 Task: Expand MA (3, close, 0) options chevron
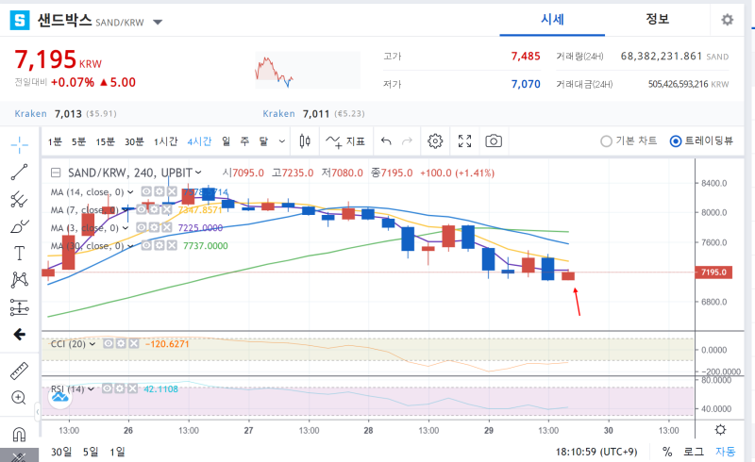tap(126, 227)
